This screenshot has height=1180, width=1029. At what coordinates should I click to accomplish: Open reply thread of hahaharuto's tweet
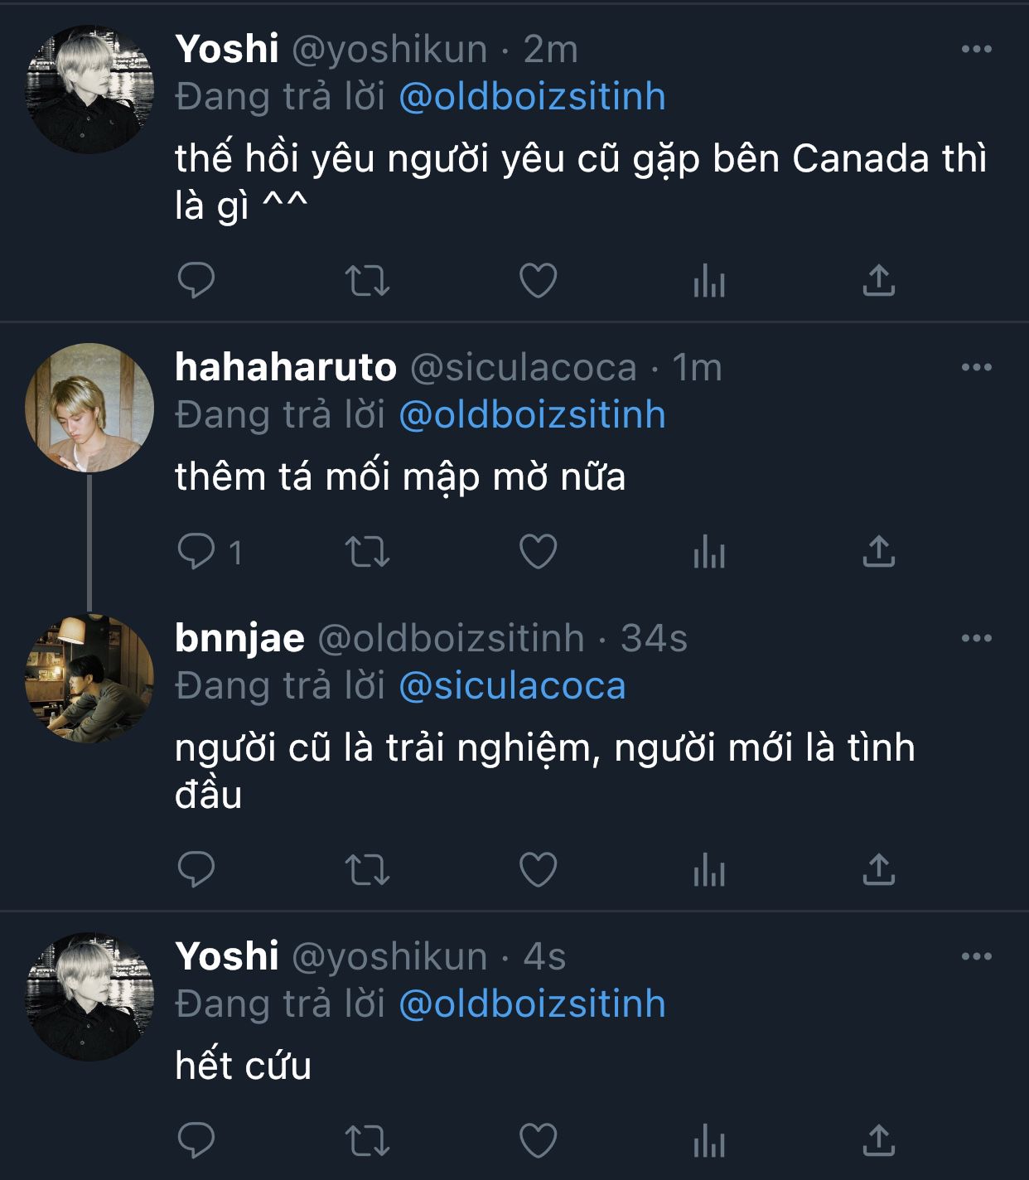210,551
